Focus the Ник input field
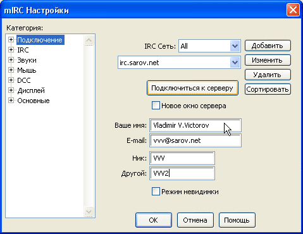The width and height of the screenshot is (303, 234). 182,158
